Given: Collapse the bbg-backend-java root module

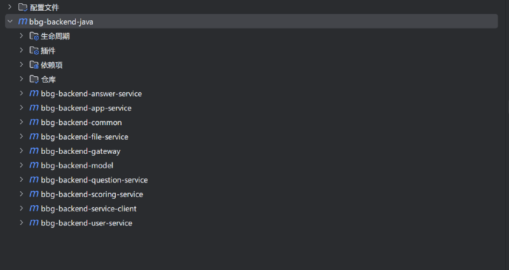Looking at the screenshot, I should (x=10, y=22).
